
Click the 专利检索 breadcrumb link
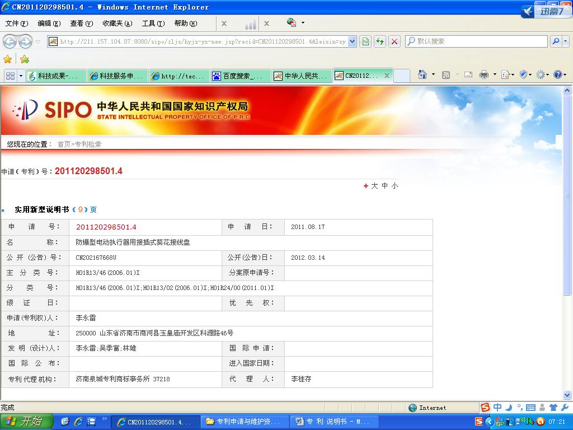(x=88, y=144)
